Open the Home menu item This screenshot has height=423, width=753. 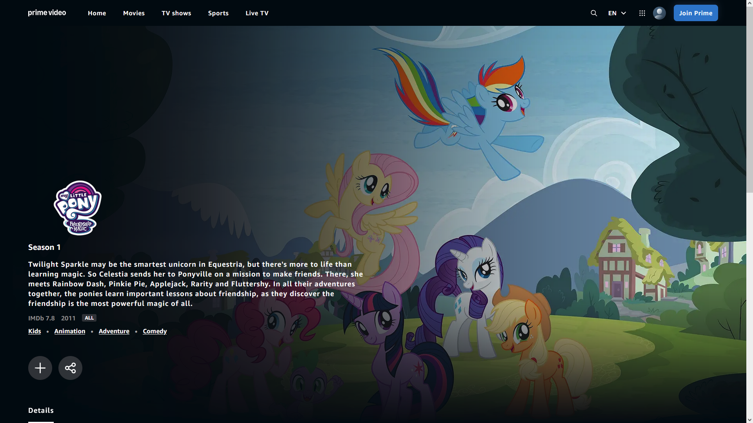coord(97,13)
